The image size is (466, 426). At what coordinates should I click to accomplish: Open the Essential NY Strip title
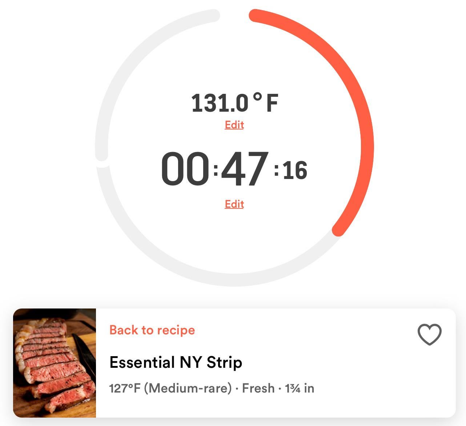tap(176, 362)
